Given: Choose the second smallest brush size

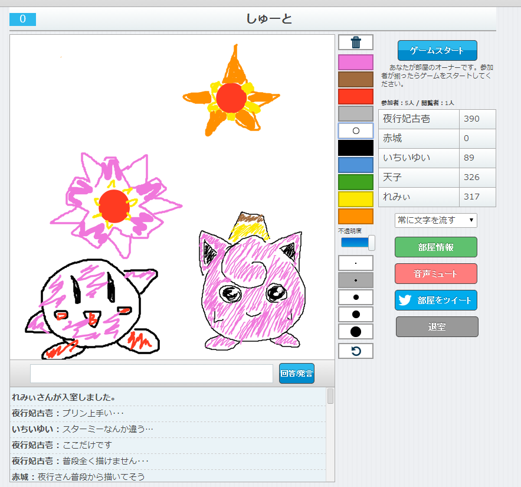Looking at the screenshot, I should click(356, 280).
